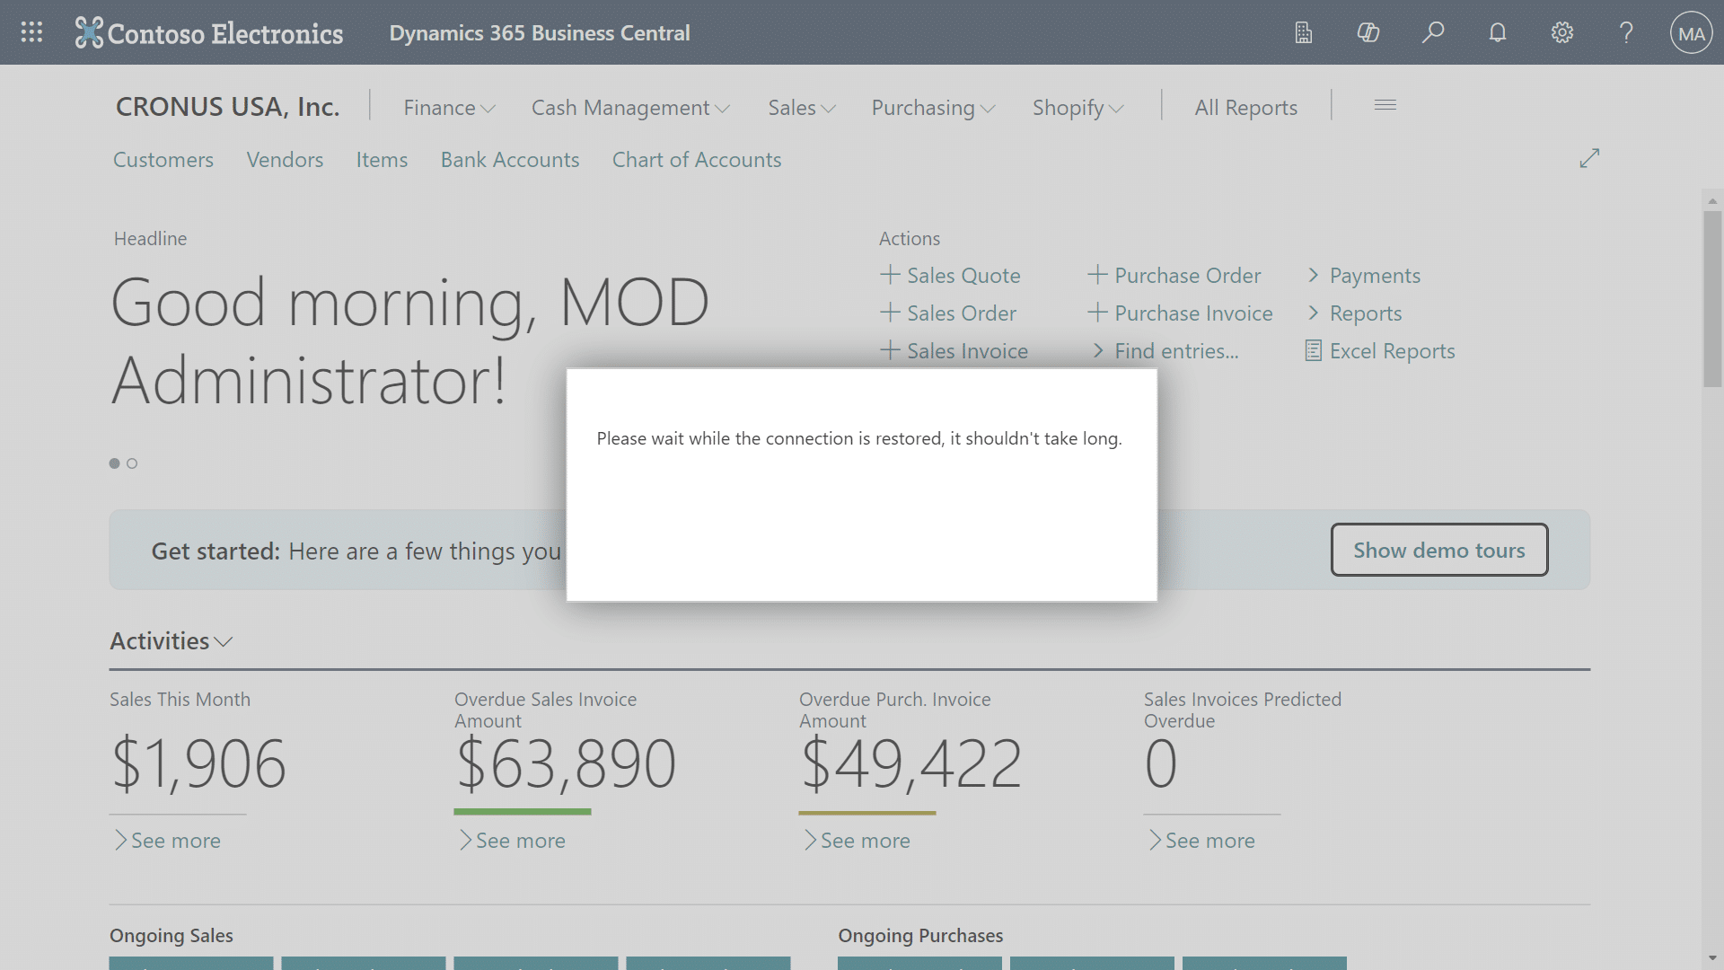See more under Overdue Purch. Invoice Amount
1724x970 pixels.
858,841
